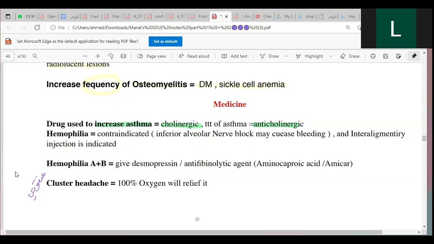
Task: Switch to the Crash PDF tab
Action: click(x=91, y=16)
